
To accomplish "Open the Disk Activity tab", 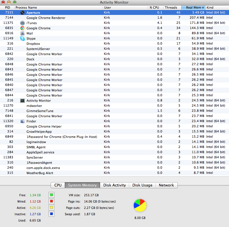I will (114, 185).
